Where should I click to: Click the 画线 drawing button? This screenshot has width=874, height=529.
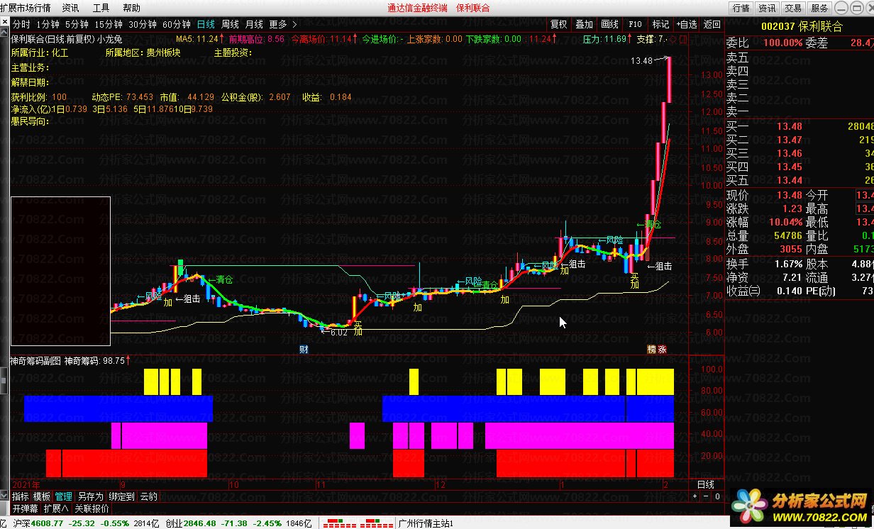(609, 24)
